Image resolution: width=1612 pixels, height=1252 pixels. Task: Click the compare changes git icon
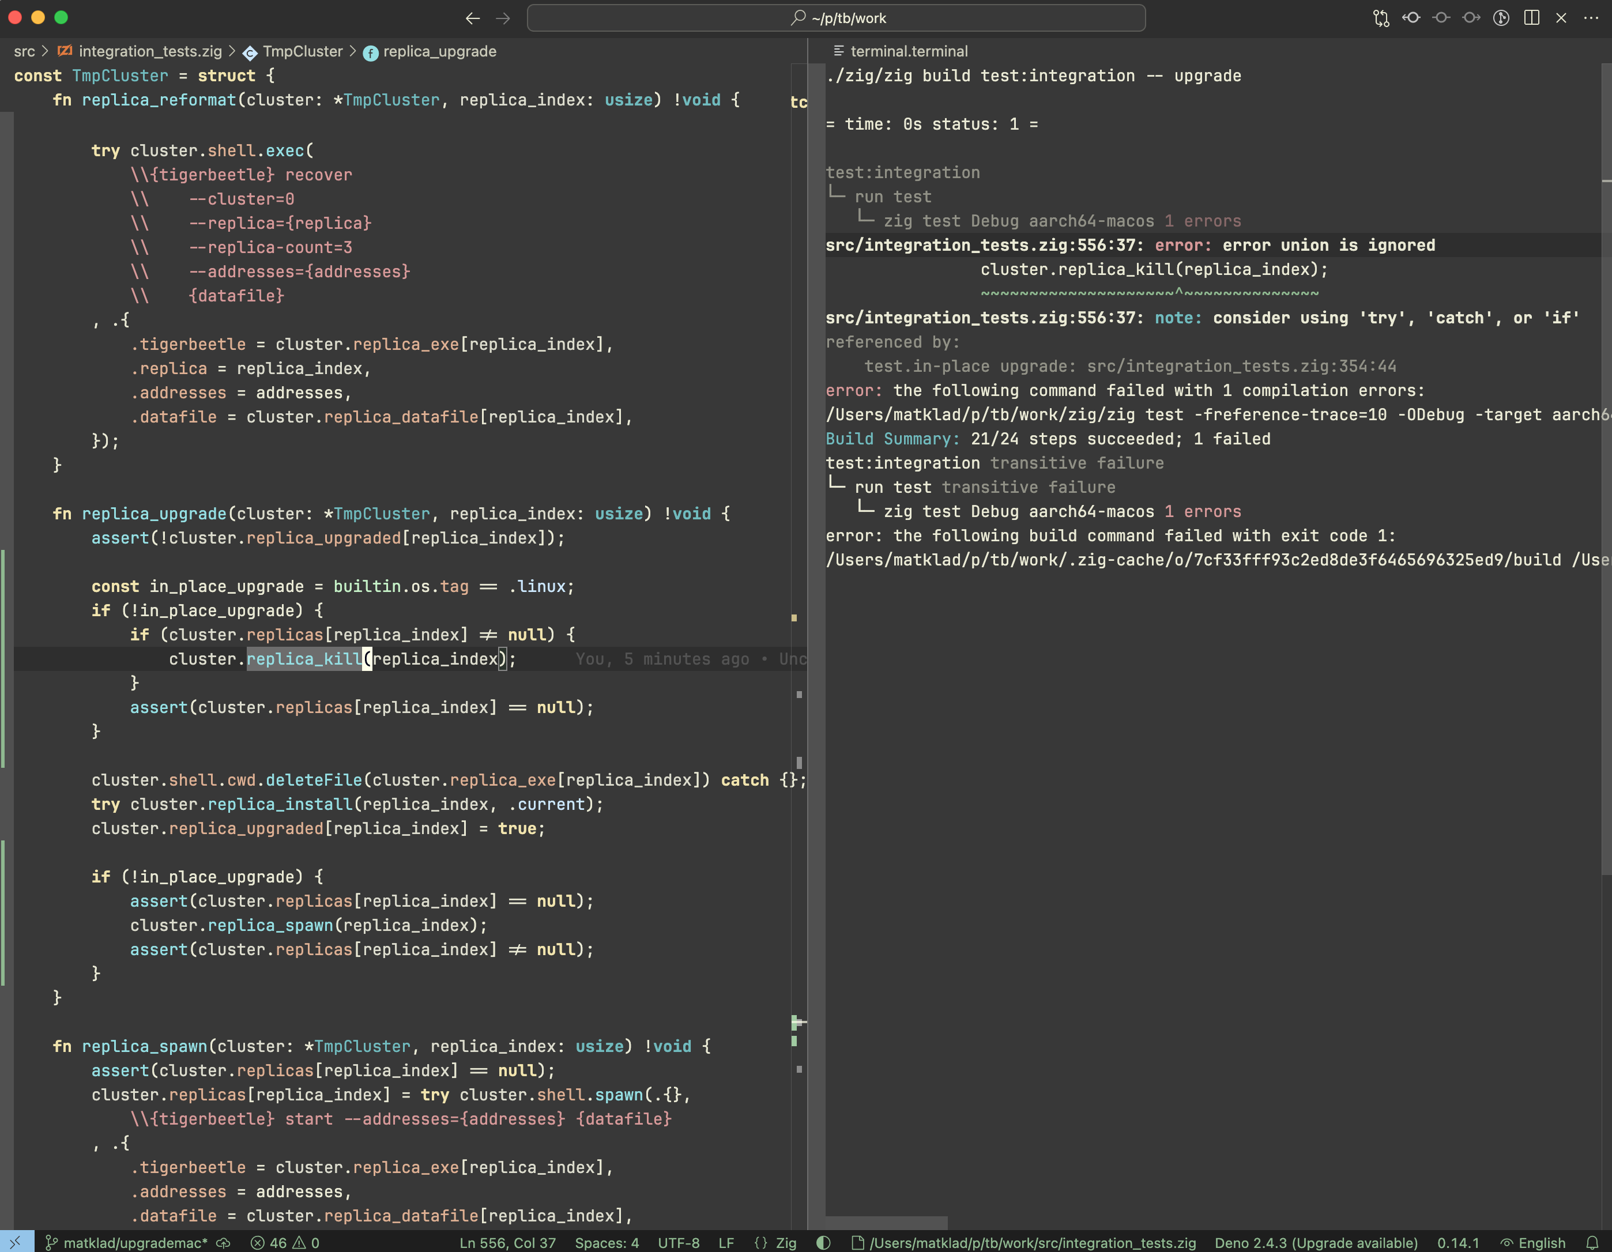click(1381, 18)
